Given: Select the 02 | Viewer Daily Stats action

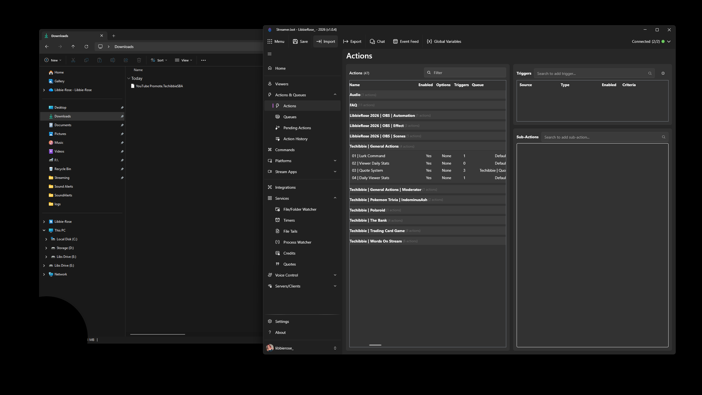Looking at the screenshot, I should 428,163.
